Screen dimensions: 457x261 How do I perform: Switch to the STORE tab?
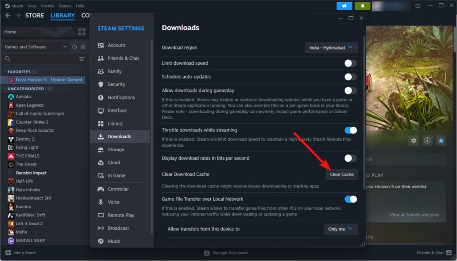pyautogui.click(x=34, y=16)
